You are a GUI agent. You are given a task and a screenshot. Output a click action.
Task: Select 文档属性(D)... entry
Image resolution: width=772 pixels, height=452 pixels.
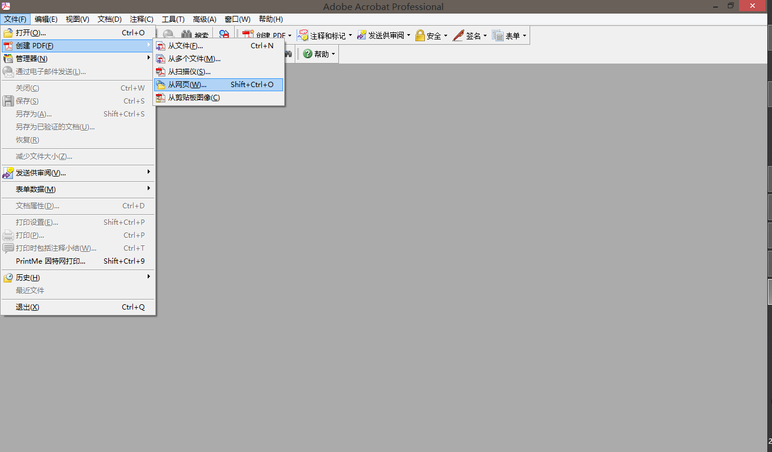tap(78, 206)
